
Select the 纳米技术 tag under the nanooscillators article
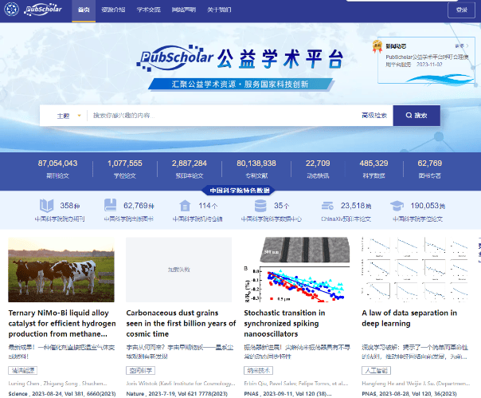tap(260, 370)
